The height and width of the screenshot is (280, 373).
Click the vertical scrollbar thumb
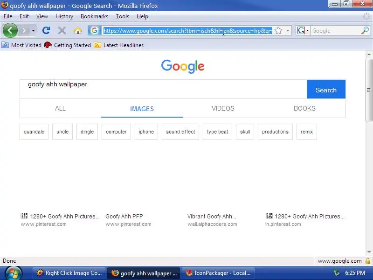pos(369,90)
